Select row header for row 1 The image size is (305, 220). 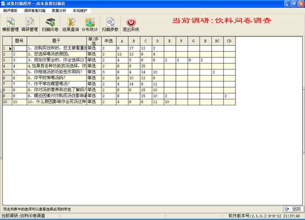pos(7,48)
